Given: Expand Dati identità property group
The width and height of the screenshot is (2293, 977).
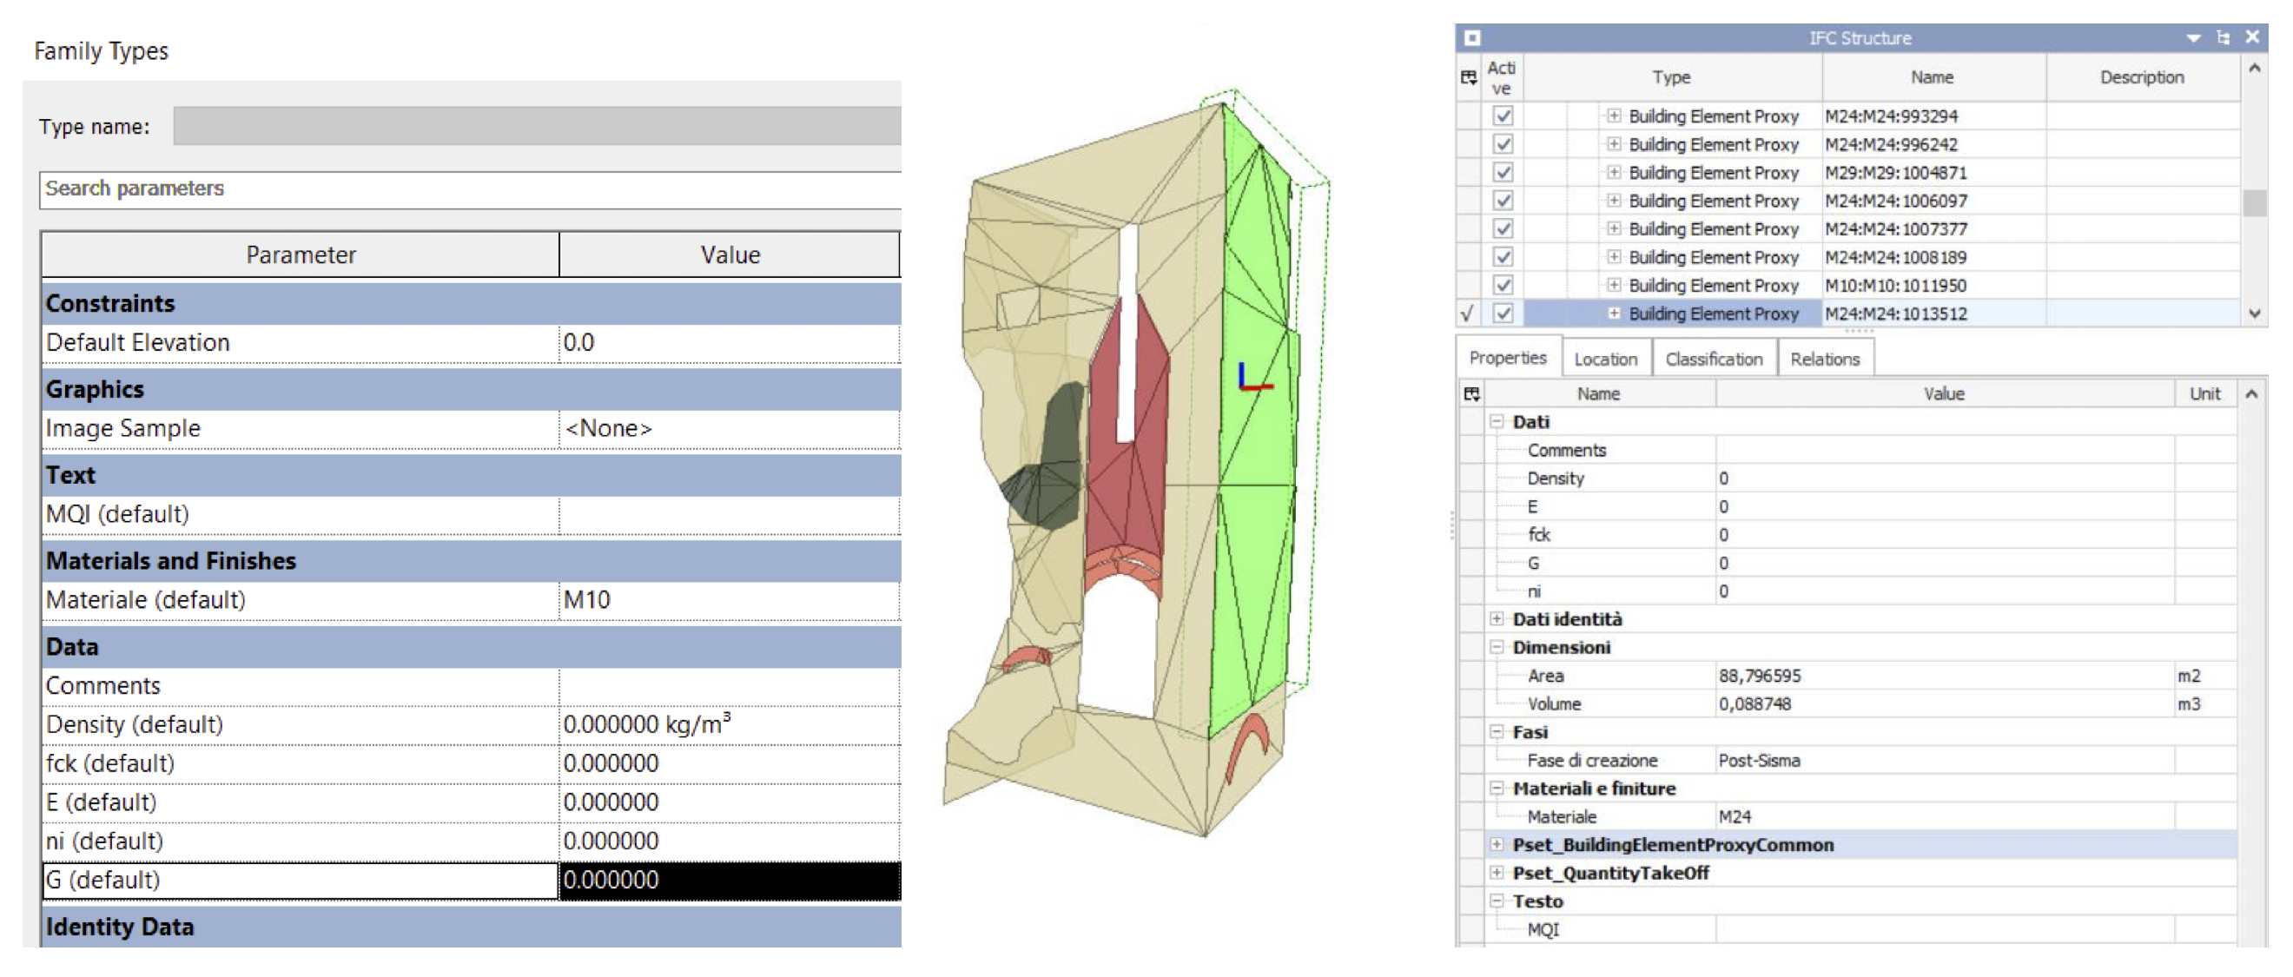Looking at the screenshot, I should pyautogui.click(x=1497, y=618).
